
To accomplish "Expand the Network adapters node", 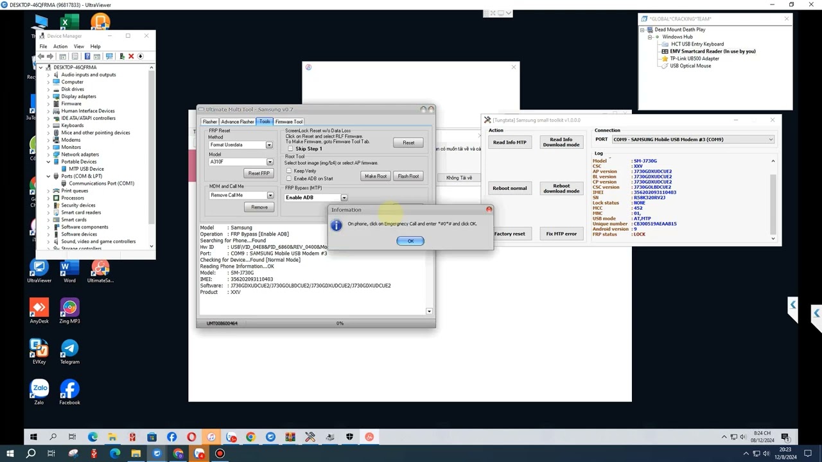I will 48,155.
